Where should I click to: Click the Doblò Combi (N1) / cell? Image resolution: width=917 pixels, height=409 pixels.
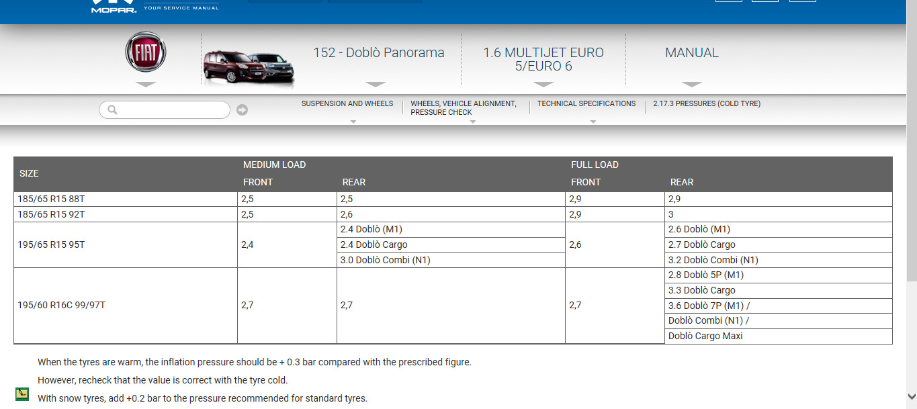[779, 321]
